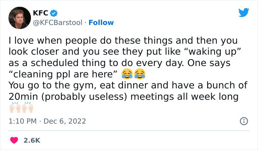The height and width of the screenshot is (150, 258).
Task: View the 2.6K likes count
Action: pyautogui.click(x=32, y=140)
